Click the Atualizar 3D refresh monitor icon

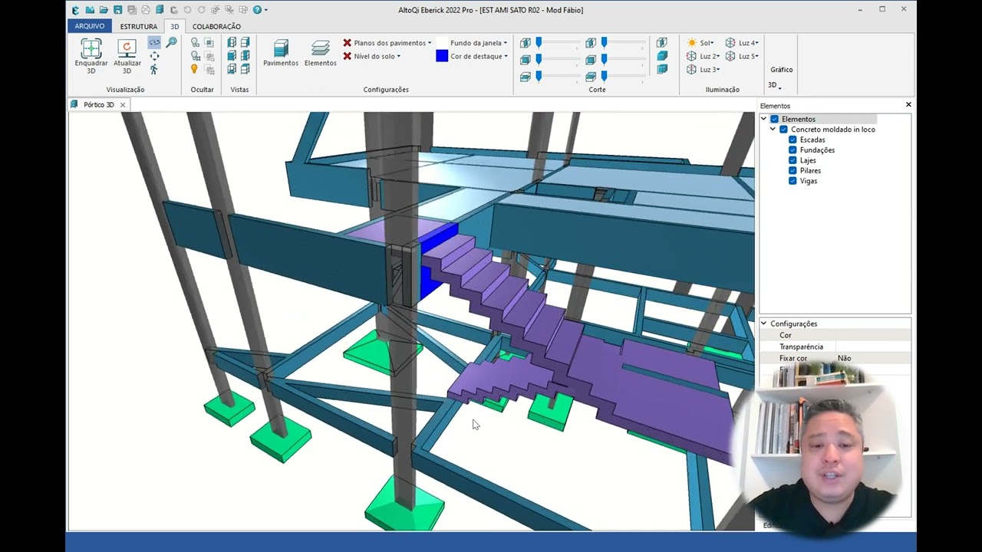pyautogui.click(x=127, y=48)
